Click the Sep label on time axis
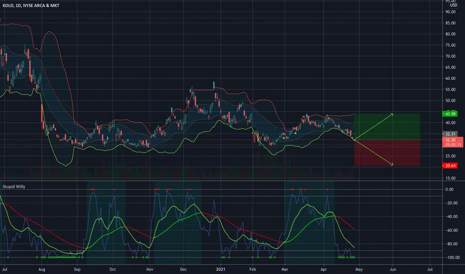 click(x=77, y=270)
